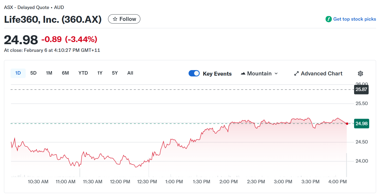Click the Life360, Inc. (360.AX) title
This screenshot has width=379, height=196.
pyautogui.click(x=53, y=20)
